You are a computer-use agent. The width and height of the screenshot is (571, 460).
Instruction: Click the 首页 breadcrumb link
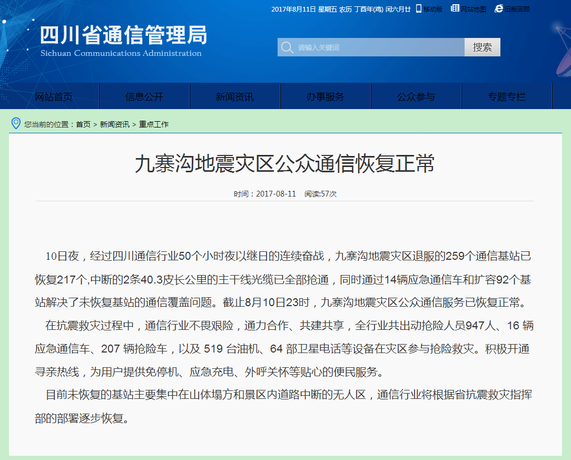83,124
